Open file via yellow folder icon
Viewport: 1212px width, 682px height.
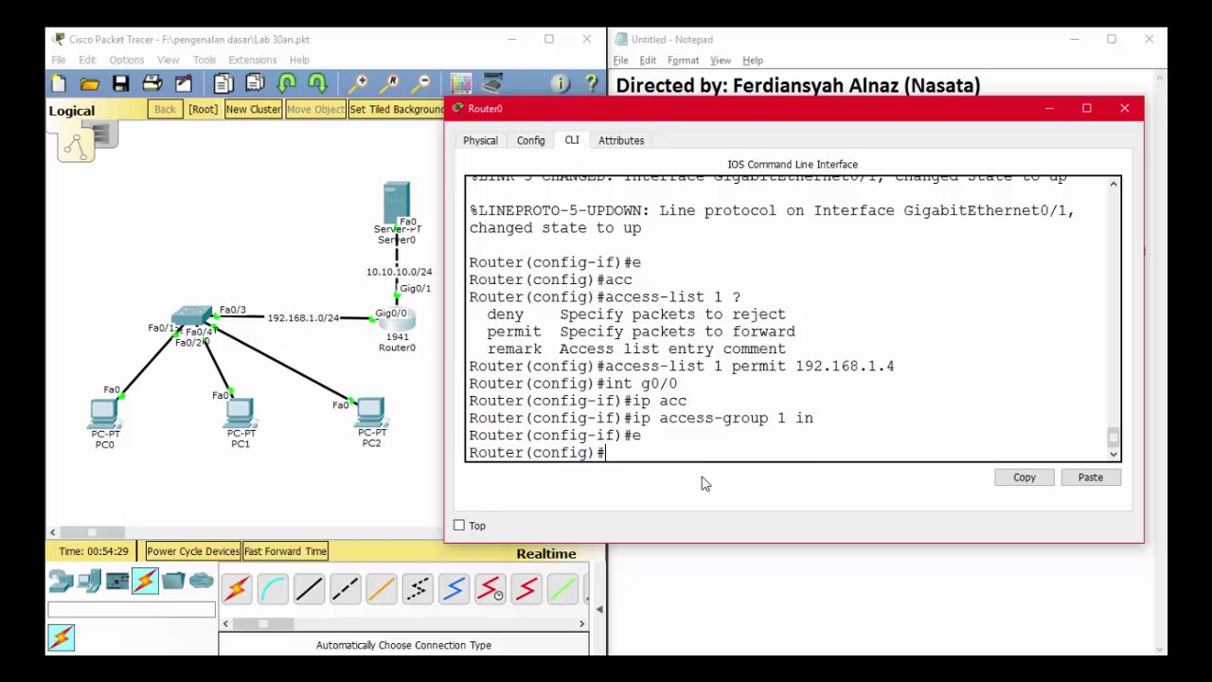click(x=90, y=84)
